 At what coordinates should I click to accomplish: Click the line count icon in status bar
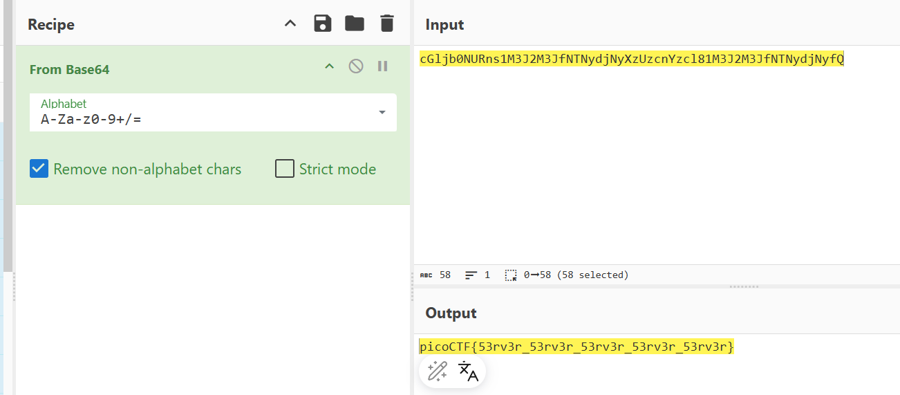(x=471, y=275)
